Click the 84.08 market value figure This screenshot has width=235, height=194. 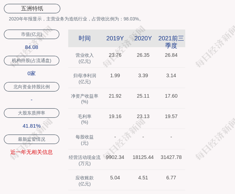click(x=32, y=47)
